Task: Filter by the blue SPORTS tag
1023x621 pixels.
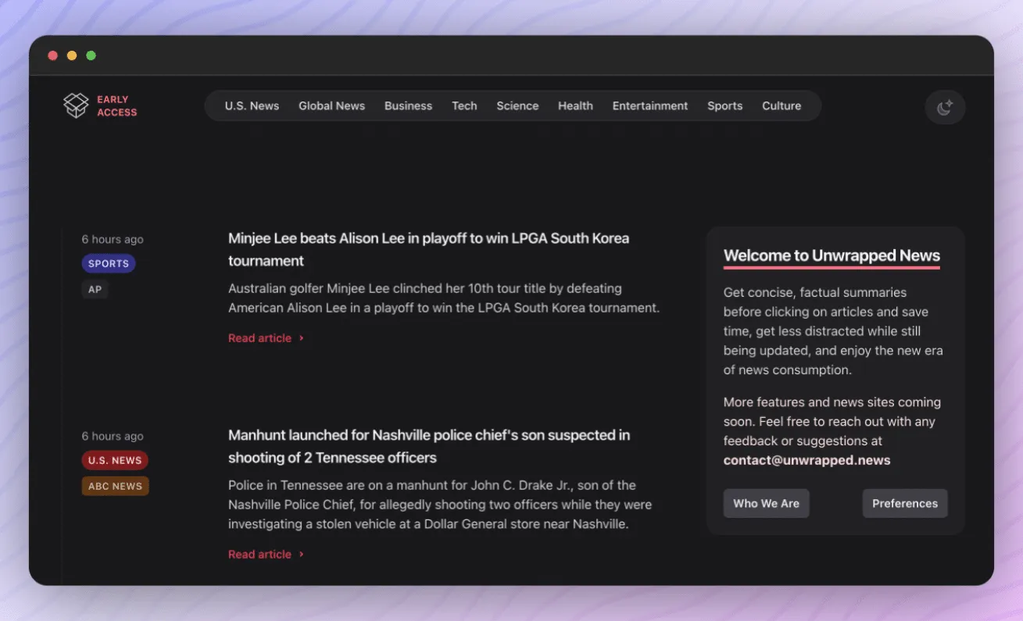Action: coord(109,264)
